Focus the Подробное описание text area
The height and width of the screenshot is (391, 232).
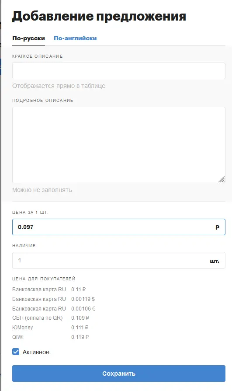(118, 145)
